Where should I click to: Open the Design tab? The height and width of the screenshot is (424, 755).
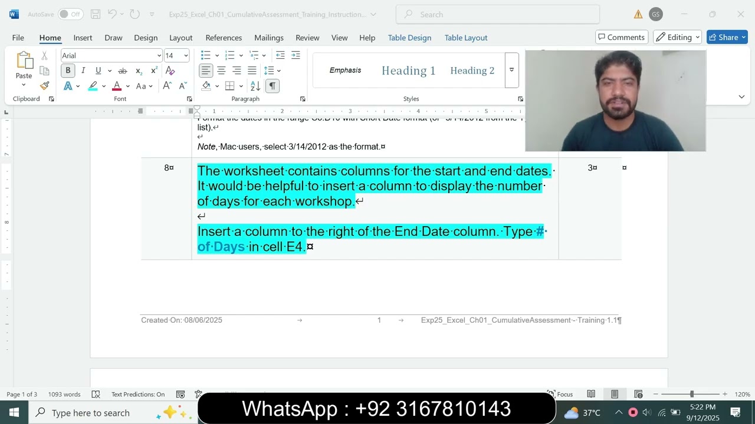click(146, 37)
